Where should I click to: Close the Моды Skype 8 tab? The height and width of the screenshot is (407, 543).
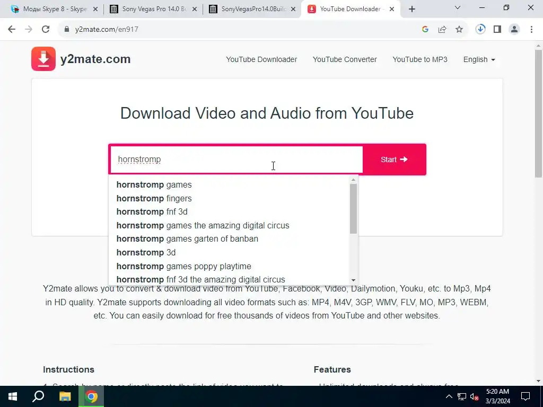pos(95,9)
